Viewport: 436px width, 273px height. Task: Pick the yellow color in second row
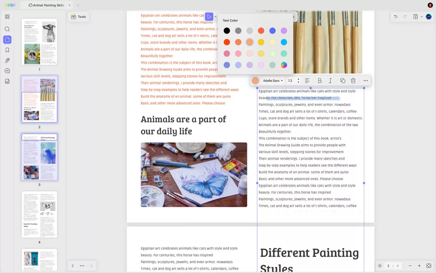pos(261,42)
